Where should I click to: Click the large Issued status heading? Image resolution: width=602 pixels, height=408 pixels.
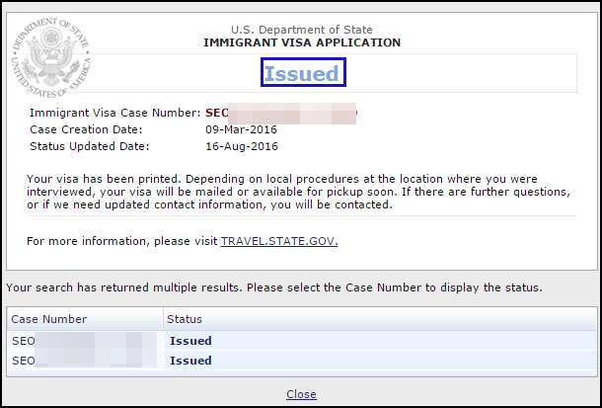[302, 73]
